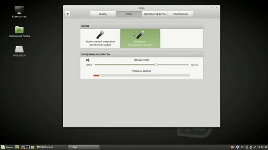The image size is (268, 150).
Task: Open the file manager panel launcher
Action: (33, 147)
